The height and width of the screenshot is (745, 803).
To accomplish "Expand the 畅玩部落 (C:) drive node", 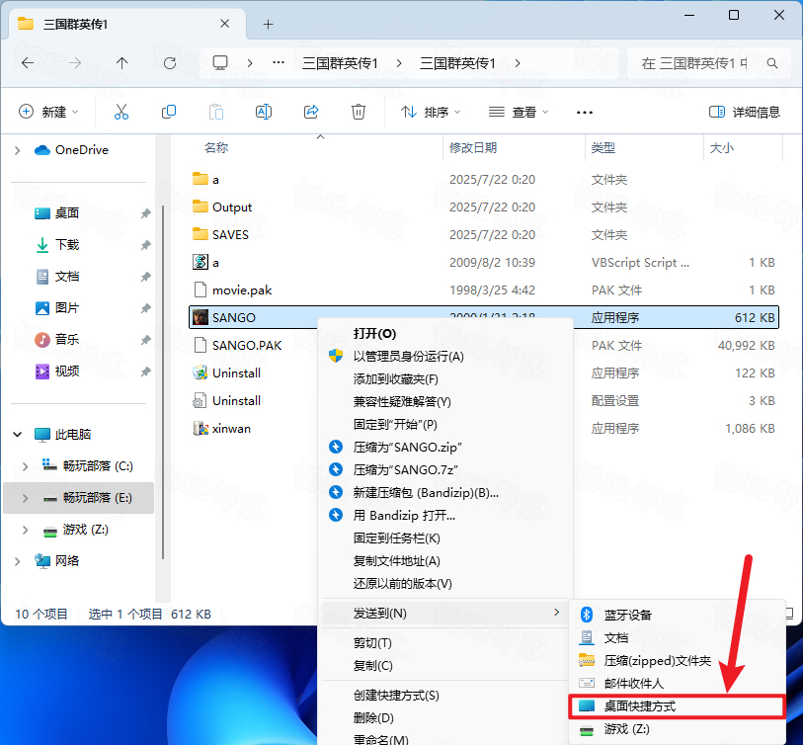I will [x=25, y=465].
